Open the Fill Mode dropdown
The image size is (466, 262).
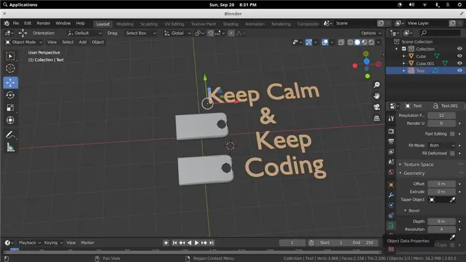[442, 145]
